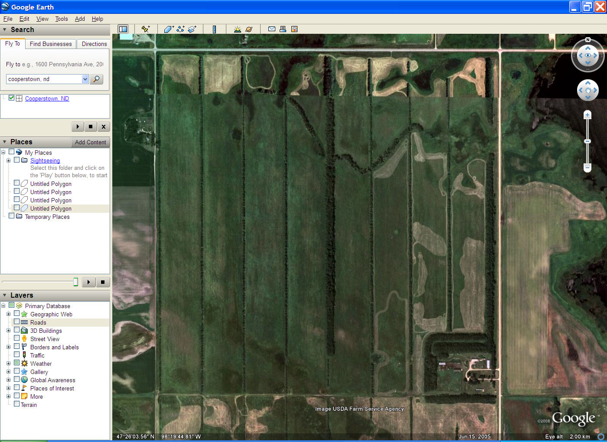
Task: Open the Edit menu
Action: pos(24,19)
